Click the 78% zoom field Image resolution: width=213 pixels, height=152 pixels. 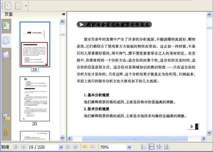pyautogui.click(x=113, y=147)
